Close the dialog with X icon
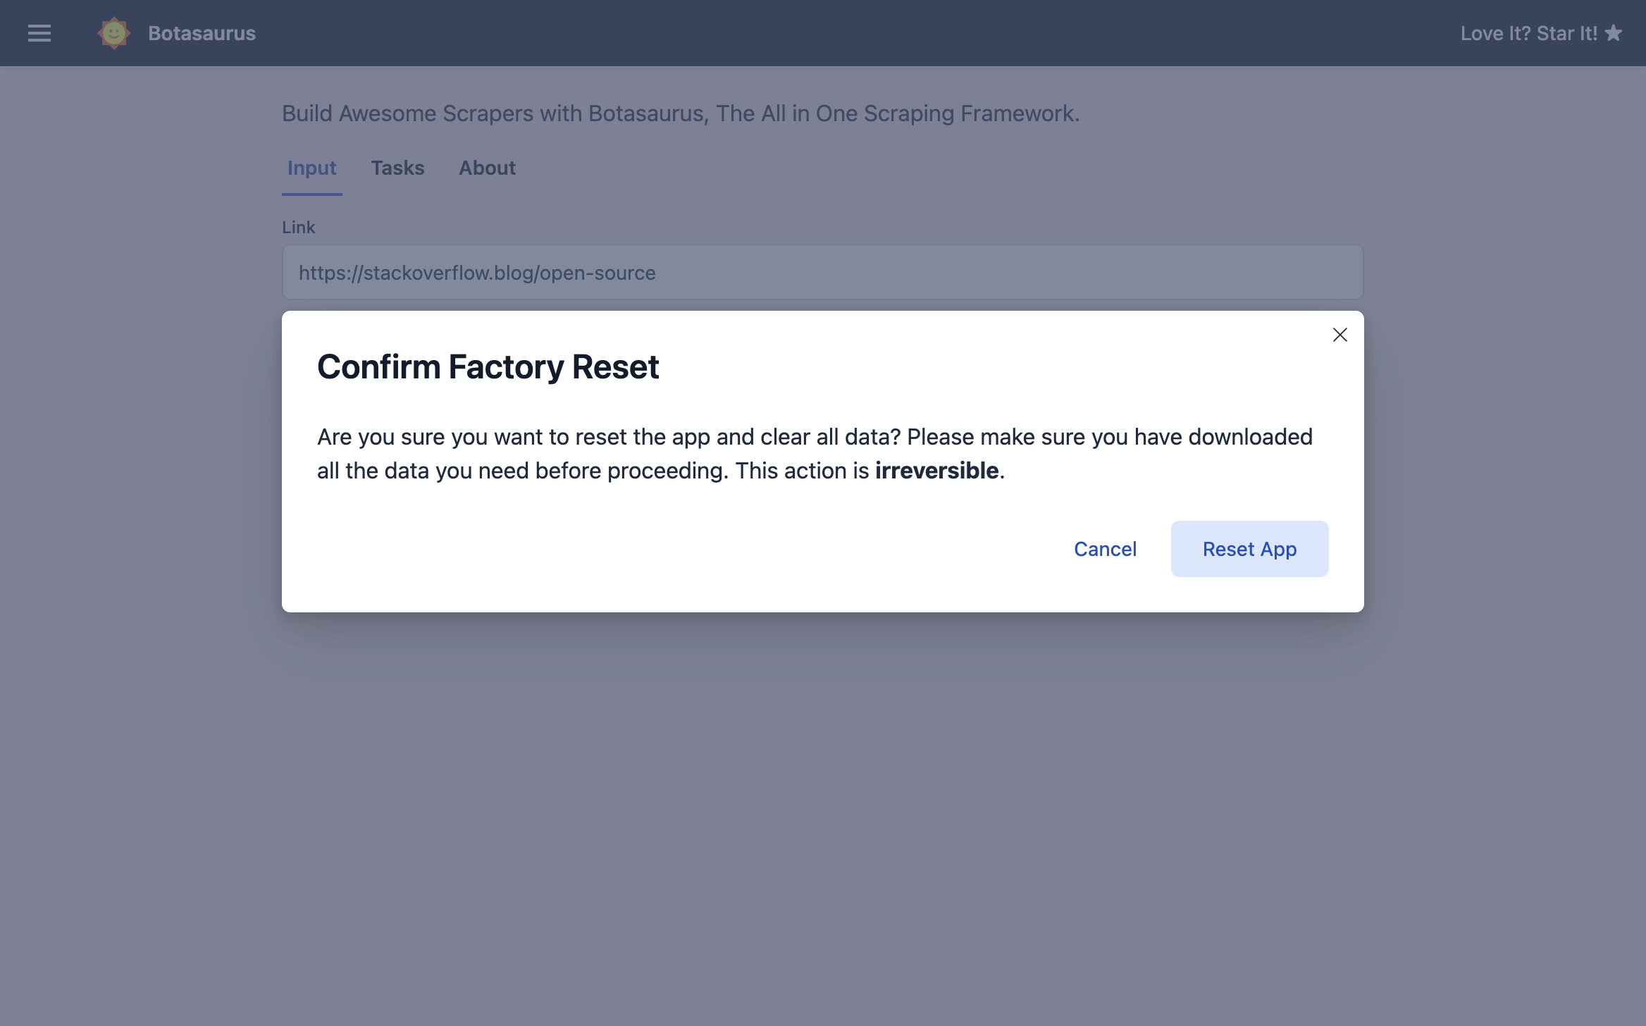Image resolution: width=1646 pixels, height=1026 pixels. (1339, 335)
